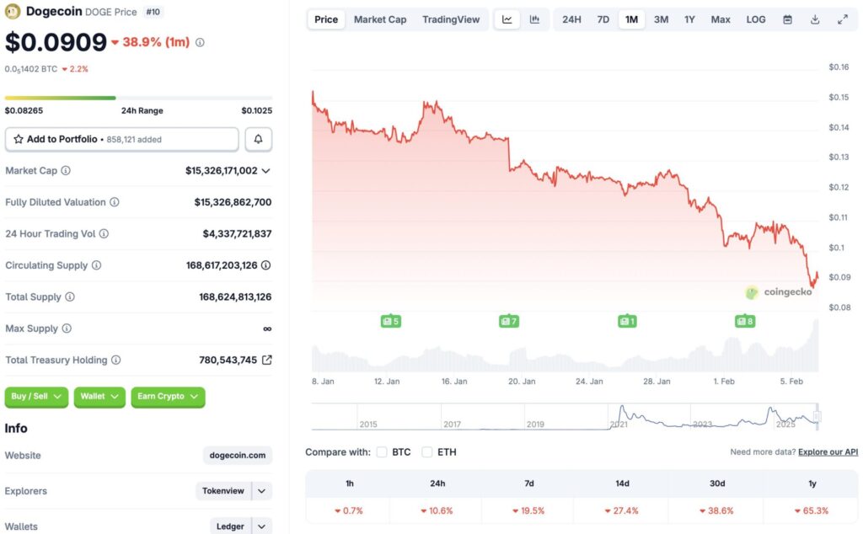Download the chart data via download icon
Screen dimensions: 863x534
[814, 19]
